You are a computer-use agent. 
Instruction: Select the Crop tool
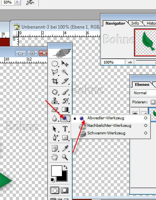pos(55,81)
